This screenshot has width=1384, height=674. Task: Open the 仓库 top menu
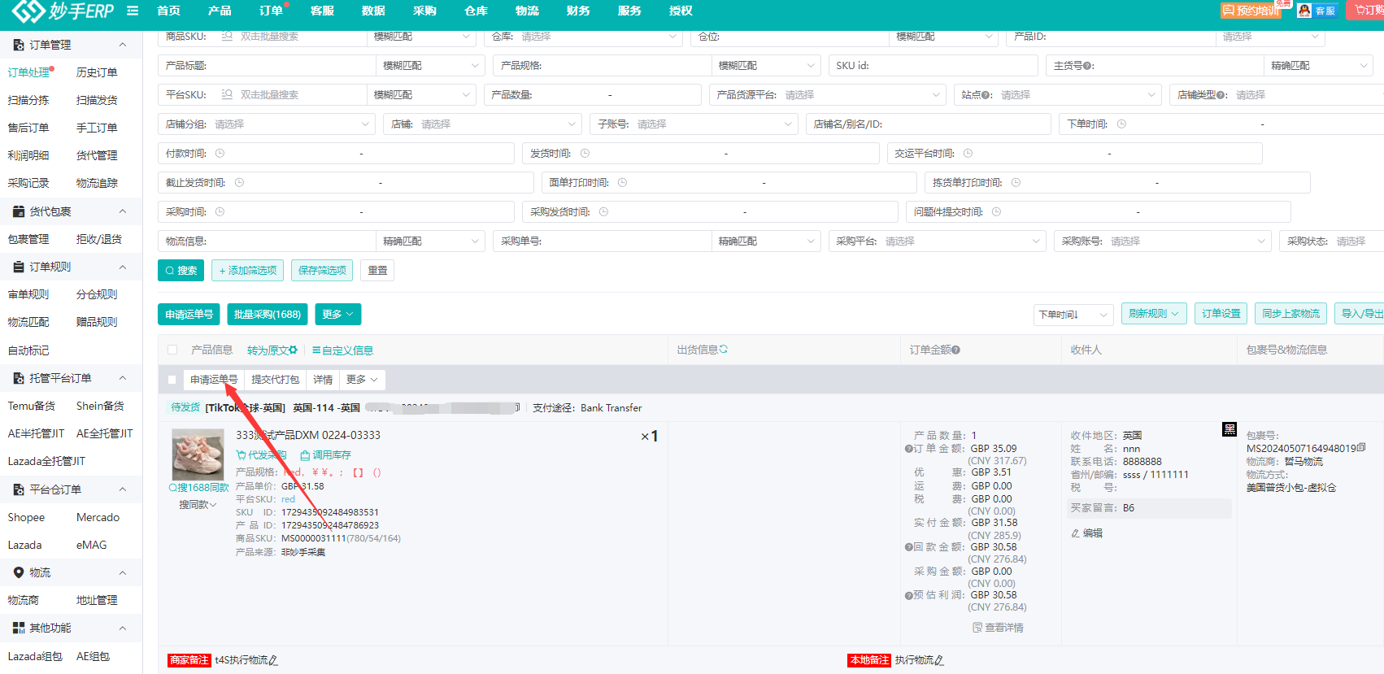(x=476, y=11)
